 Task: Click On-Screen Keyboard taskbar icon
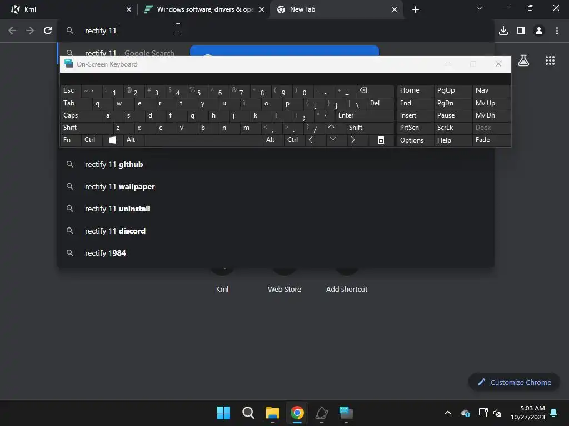click(x=346, y=413)
